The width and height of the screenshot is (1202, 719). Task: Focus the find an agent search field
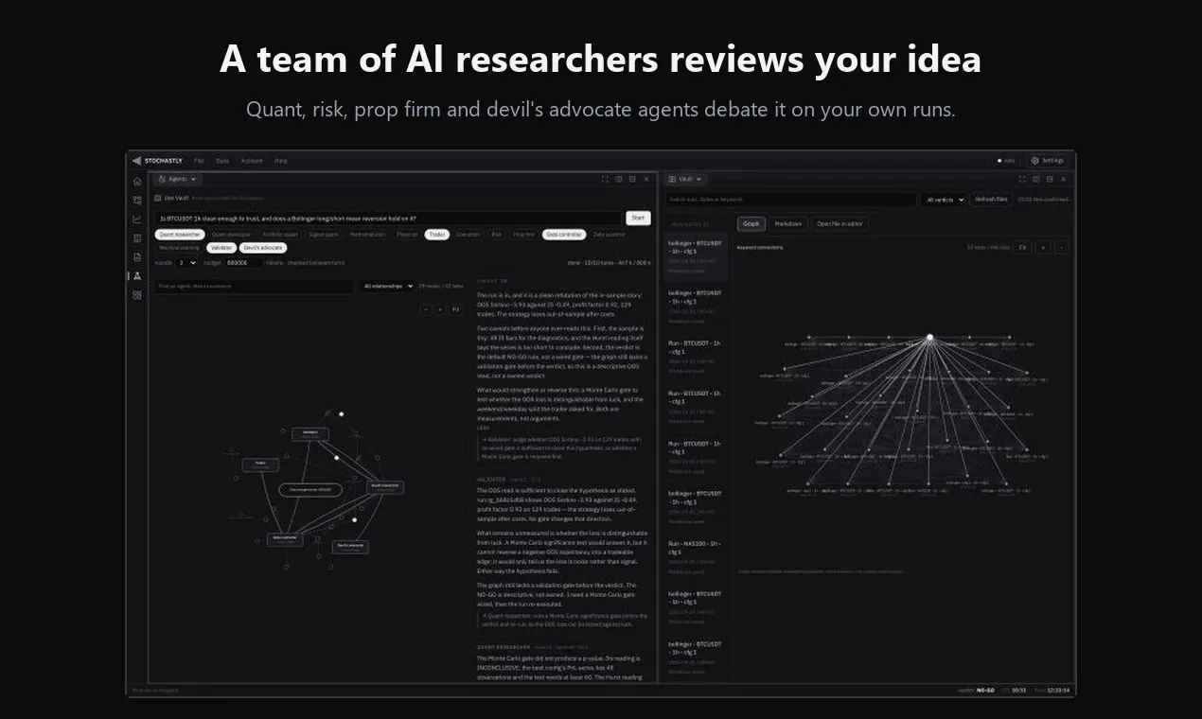click(254, 286)
